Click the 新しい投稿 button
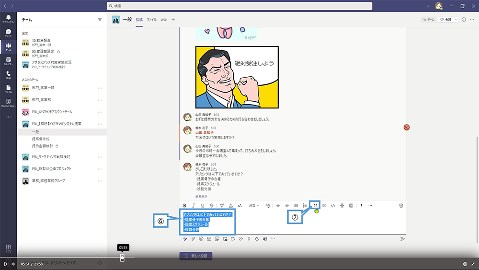Screen dimensions: 479x270 point(196,256)
